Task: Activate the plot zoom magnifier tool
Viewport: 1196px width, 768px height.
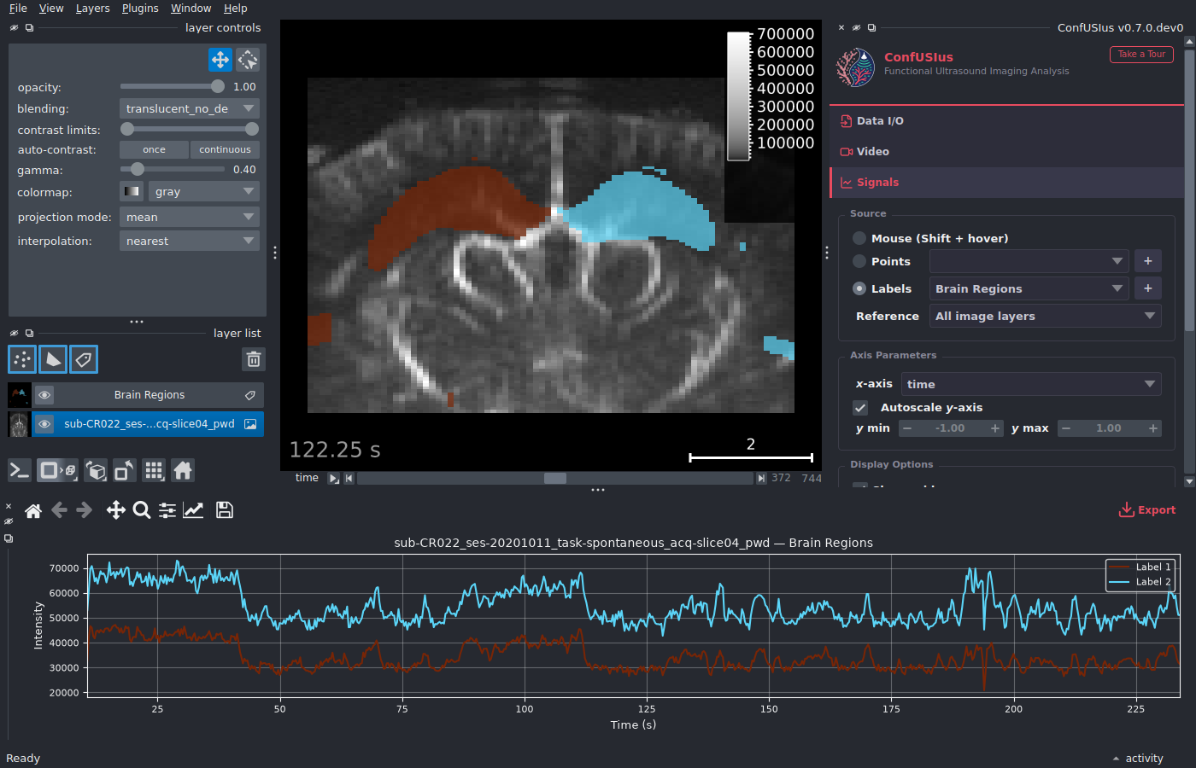Action: click(142, 510)
